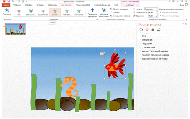Select the Возникновение animation effect
This screenshot has width=190, height=119.
(31, 11)
